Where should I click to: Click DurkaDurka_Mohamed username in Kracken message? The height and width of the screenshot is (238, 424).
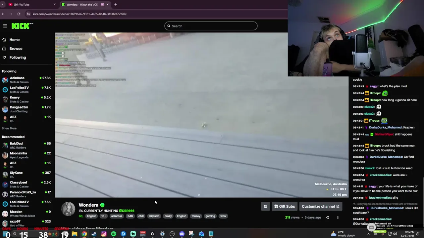point(385,128)
